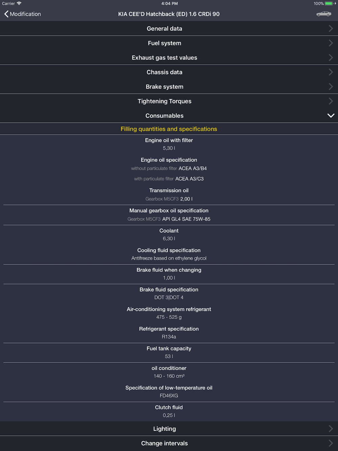
Task: Select the Lighting row label
Action: point(165,429)
